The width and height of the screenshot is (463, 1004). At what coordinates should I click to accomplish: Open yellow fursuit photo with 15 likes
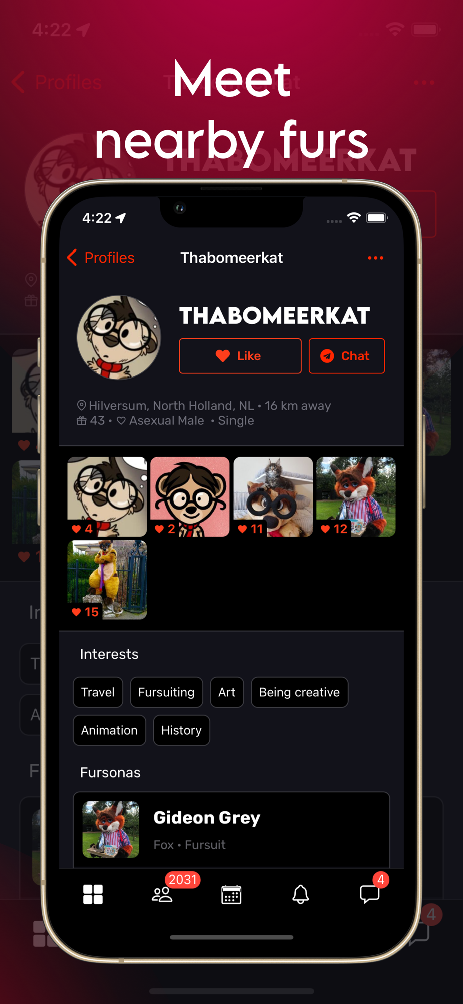[107, 580]
